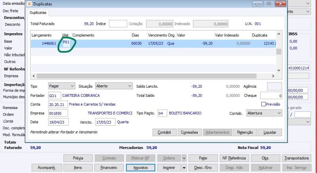Screen dimensions: 317x173
Task: Minimize the Duplicatas window
Action: 257,4
